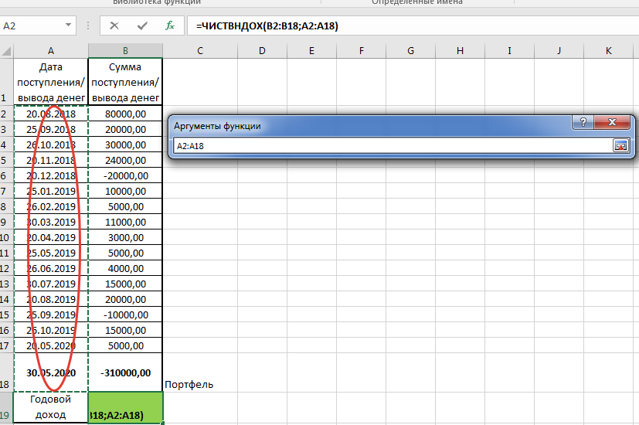Click date cell 26.02.2019
The width and height of the screenshot is (639, 425).
pyautogui.click(x=51, y=206)
